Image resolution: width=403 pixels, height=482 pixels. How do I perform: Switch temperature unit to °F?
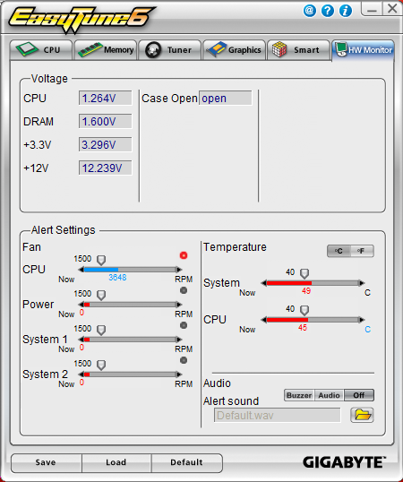(x=362, y=251)
